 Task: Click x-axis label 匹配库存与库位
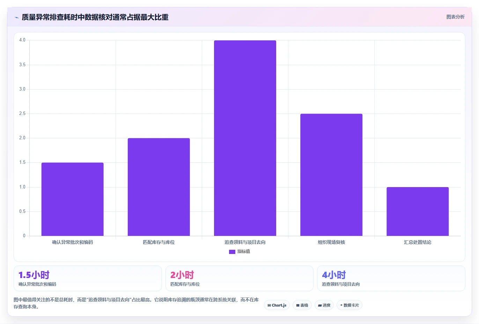point(159,242)
